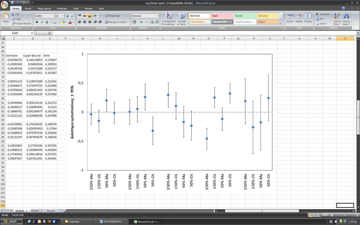Viewport: 360px width, 225px height.
Task: Toggle bold formatting
Action: coord(37,22)
